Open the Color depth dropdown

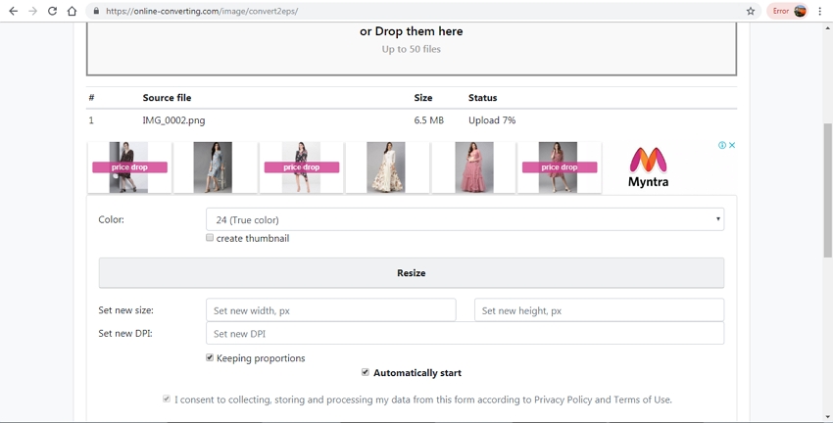click(x=465, y=219)
